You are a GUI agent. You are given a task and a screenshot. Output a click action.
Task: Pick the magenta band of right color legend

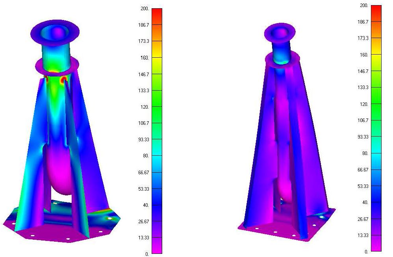tap(376, 244)
